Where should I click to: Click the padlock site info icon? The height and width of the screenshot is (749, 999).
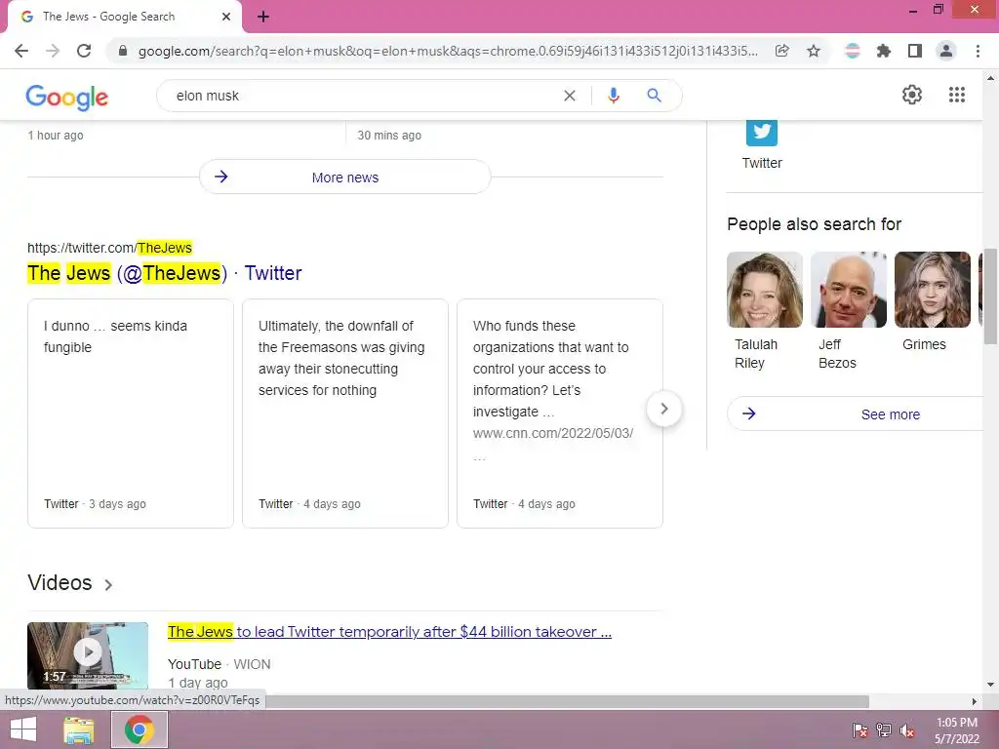click(123, 51)
